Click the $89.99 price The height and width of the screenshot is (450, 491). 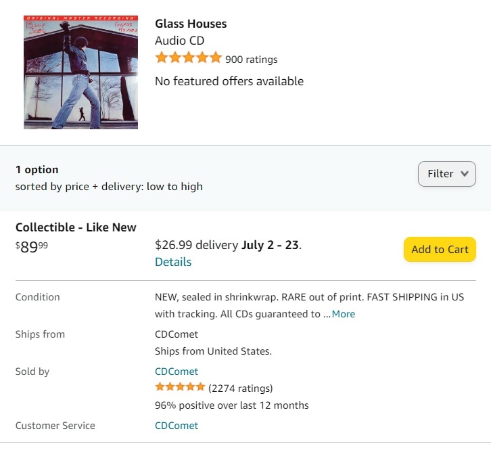click(32, 247)
